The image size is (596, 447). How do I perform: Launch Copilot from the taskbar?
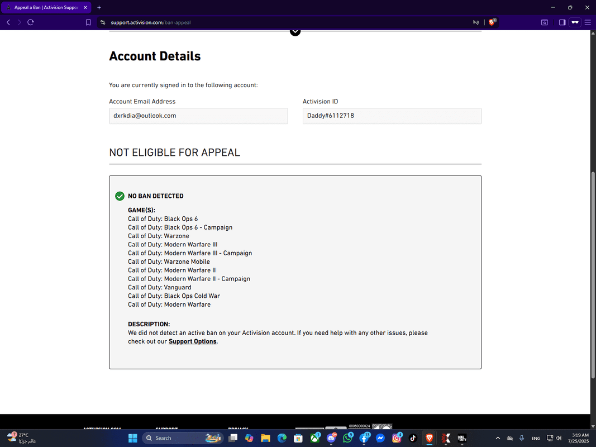(x=249, y=438)
